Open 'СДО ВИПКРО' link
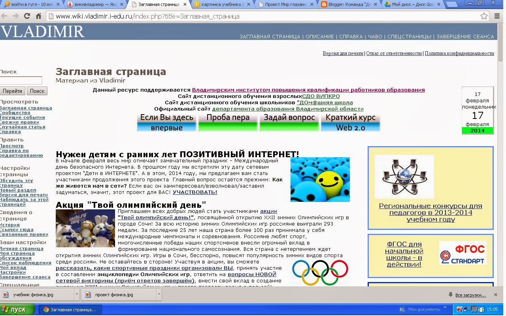 coord(321,96)
